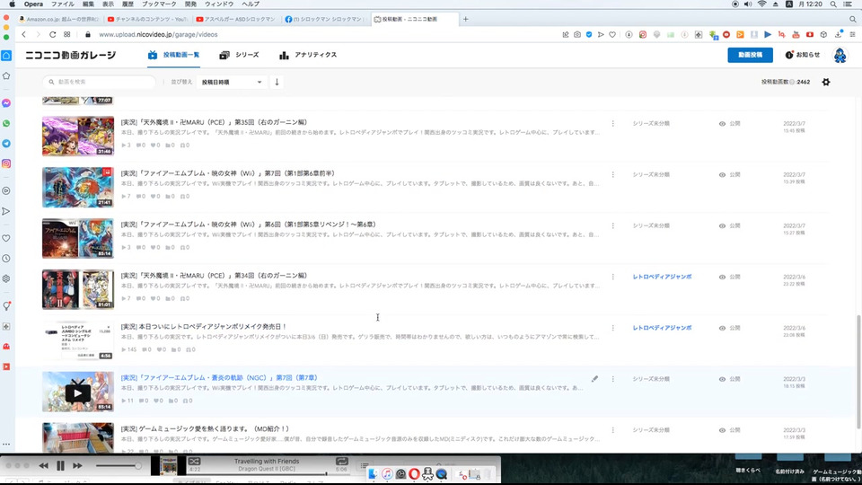
Task: Toggle visibility eye for 暁の女神 第7回
Action: (x=722, y=175)
